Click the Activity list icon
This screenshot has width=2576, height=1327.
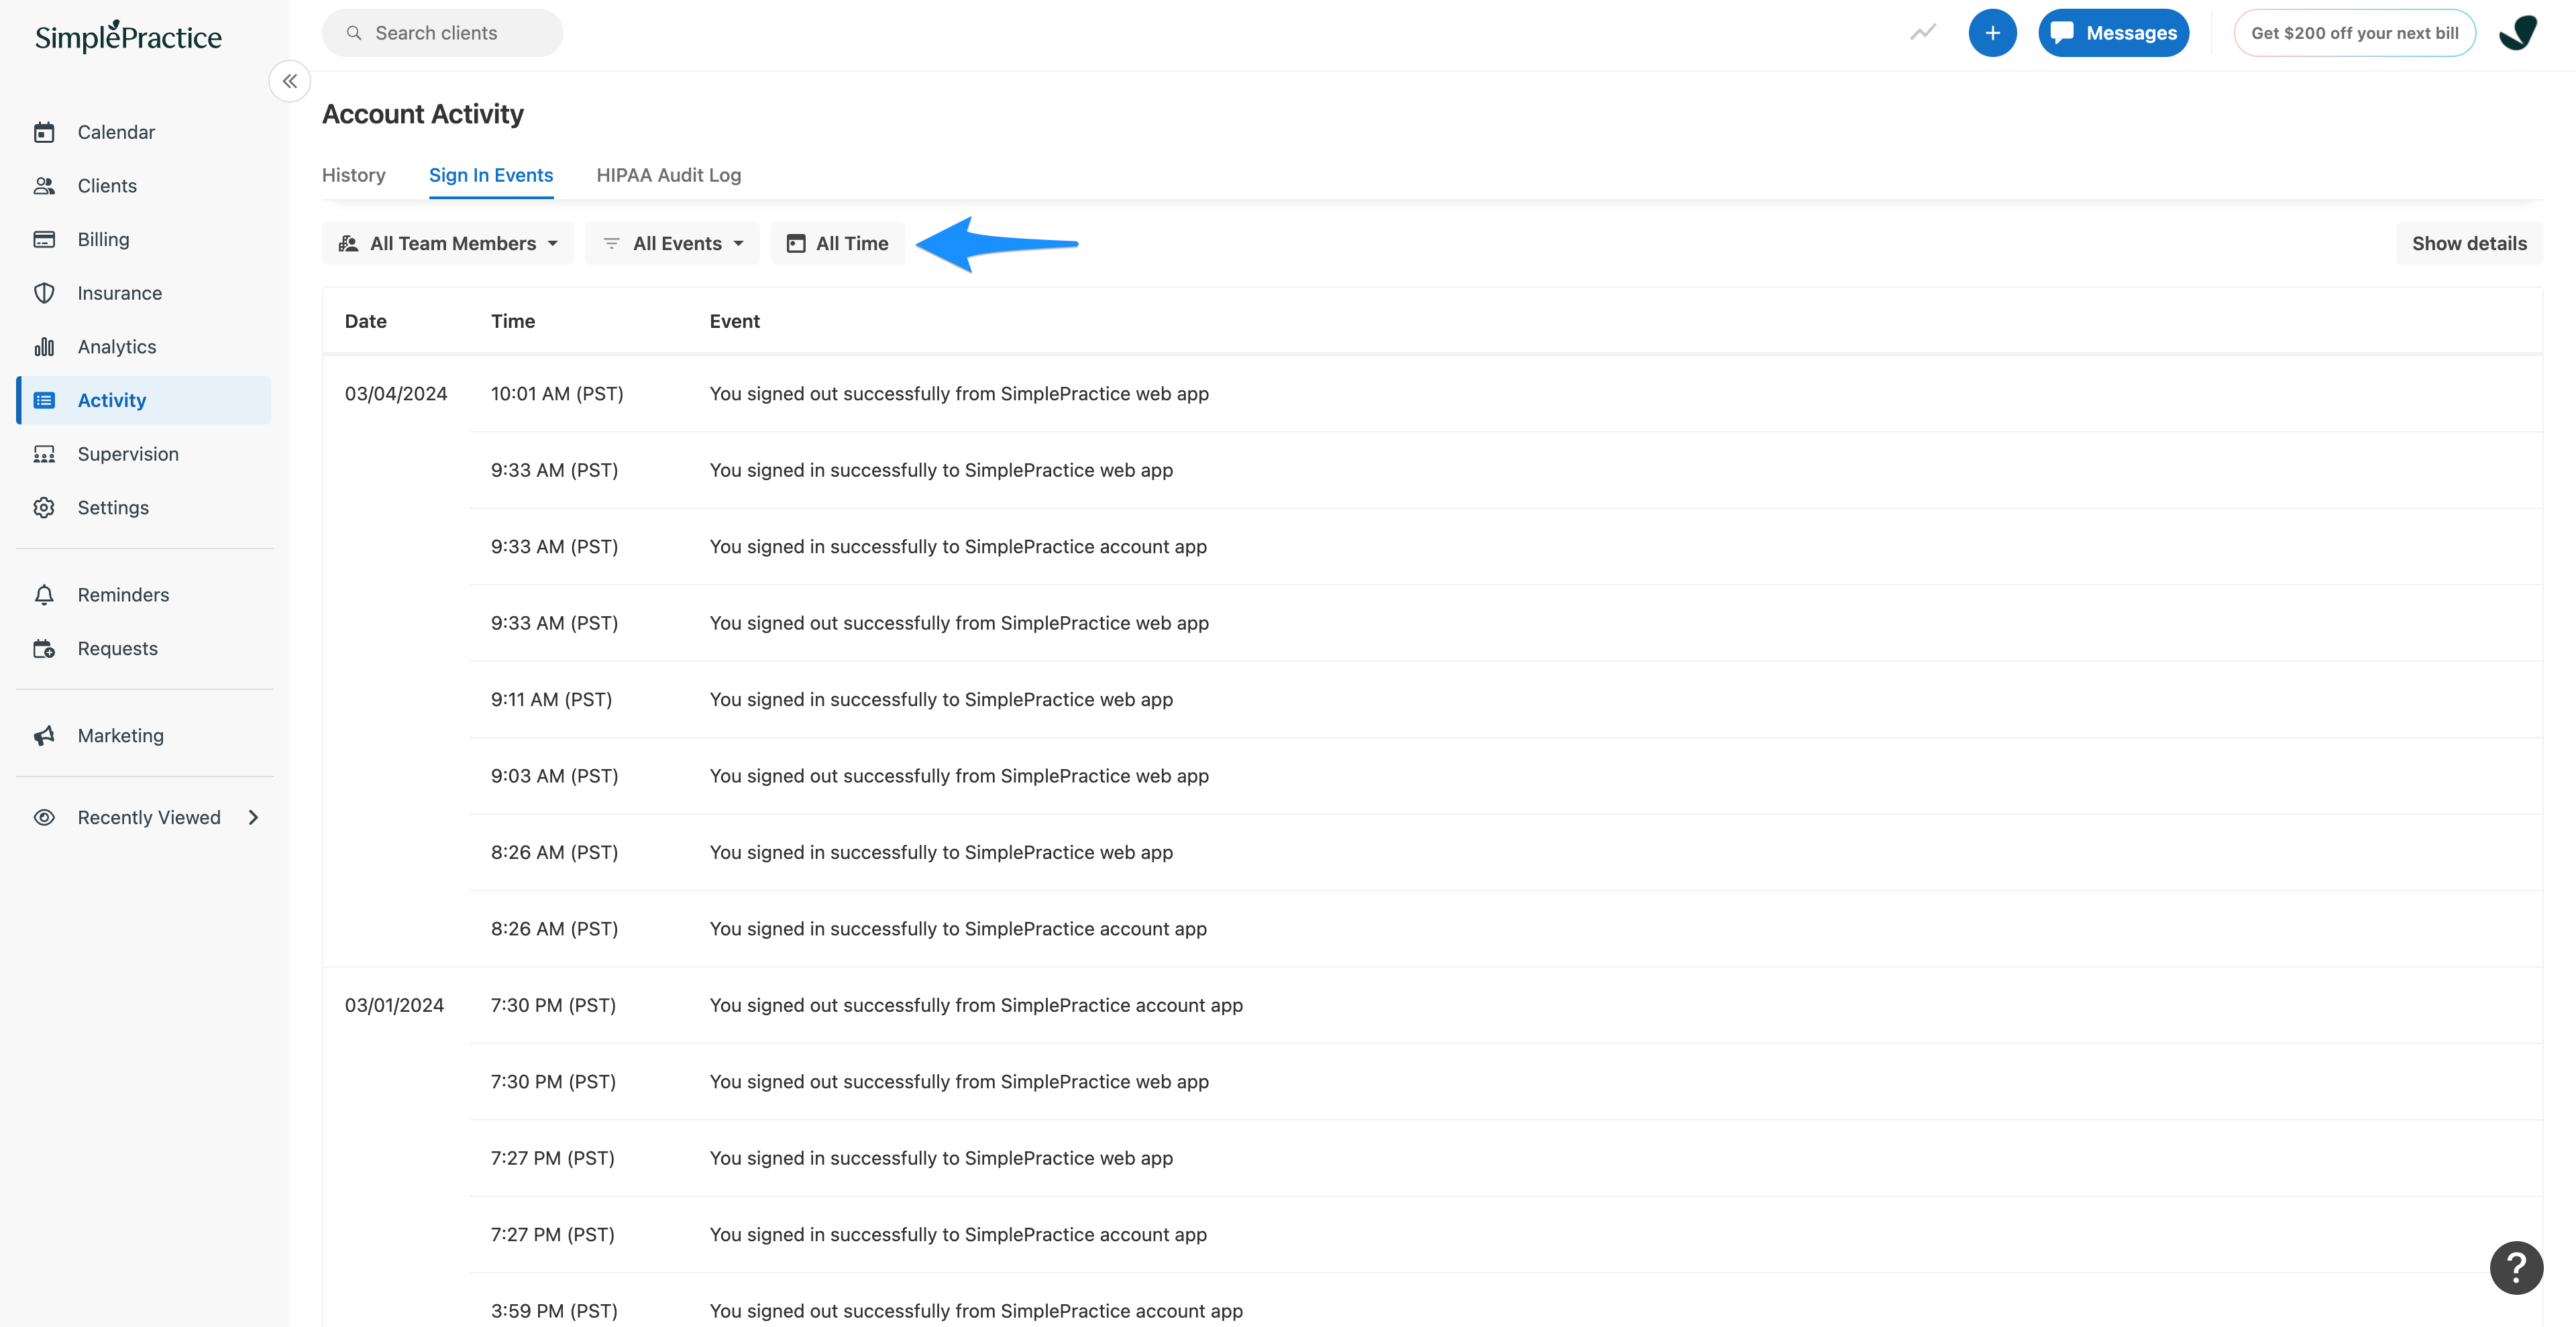coord(44,401)
